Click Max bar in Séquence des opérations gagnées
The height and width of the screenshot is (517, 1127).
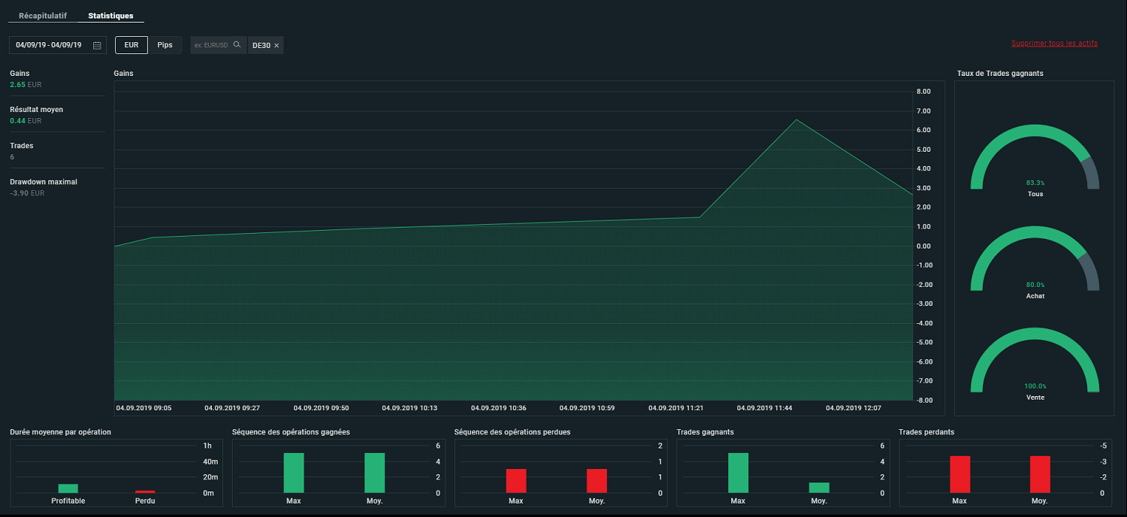point(294,473)
